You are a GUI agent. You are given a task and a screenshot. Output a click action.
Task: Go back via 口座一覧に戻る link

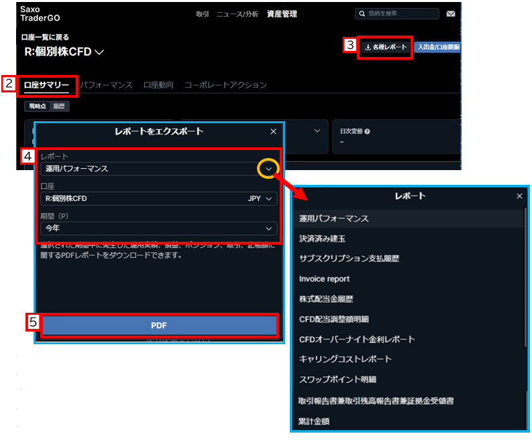[45, 38]
